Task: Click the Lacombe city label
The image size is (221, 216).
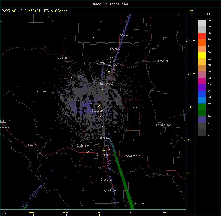Action: pyautogui.click(x=115, y=49)
